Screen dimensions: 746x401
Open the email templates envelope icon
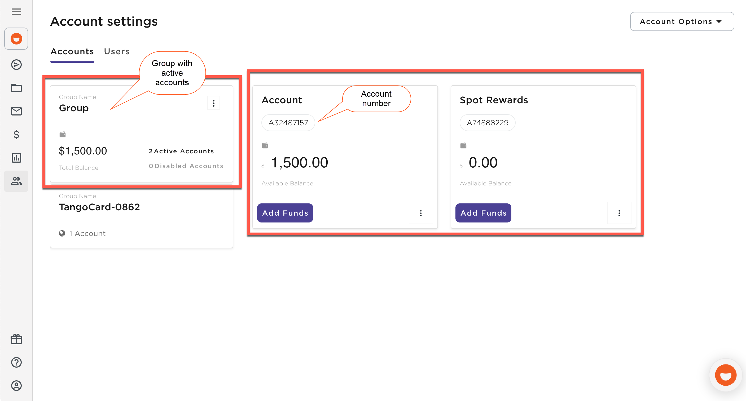(x=16, y=112)
